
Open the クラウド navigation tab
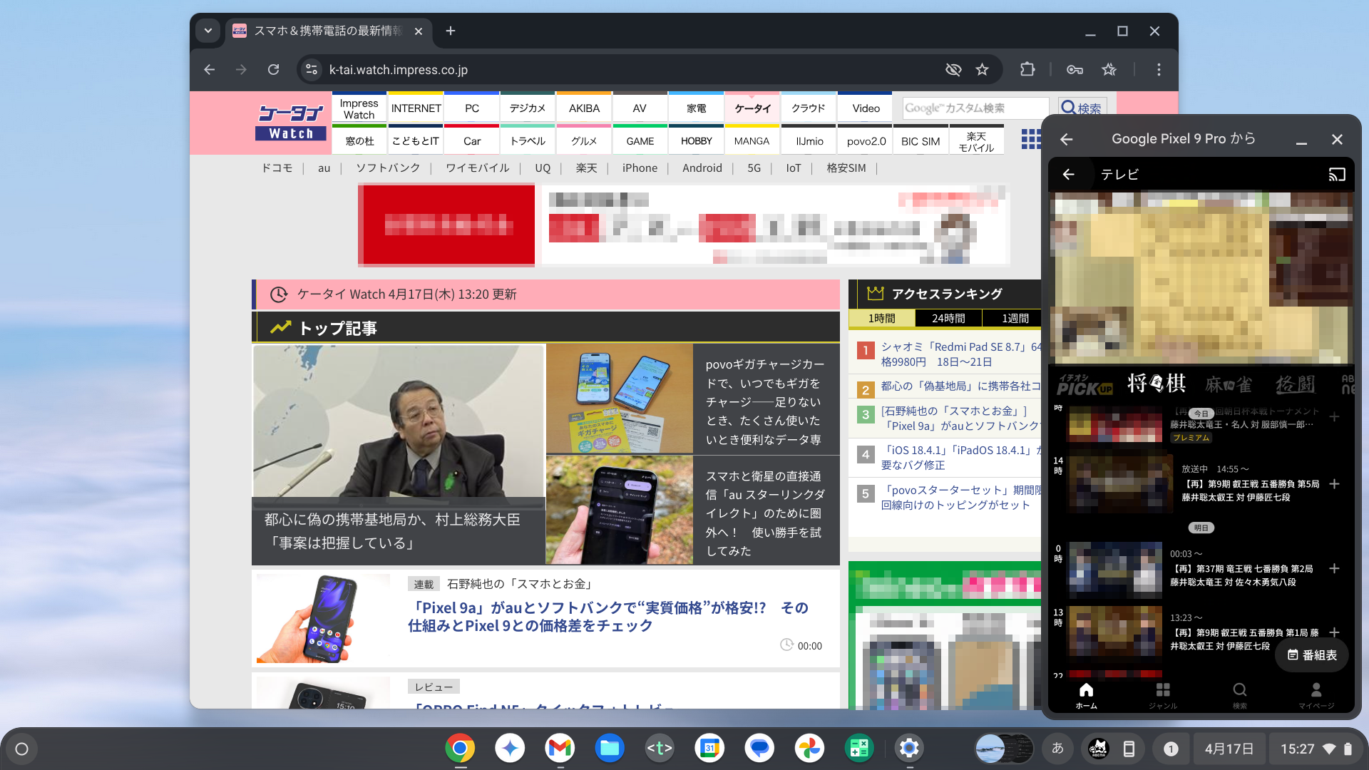tap(809, 108)
